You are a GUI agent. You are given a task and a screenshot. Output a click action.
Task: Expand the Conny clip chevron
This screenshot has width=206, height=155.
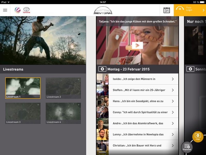coord(173,112)
